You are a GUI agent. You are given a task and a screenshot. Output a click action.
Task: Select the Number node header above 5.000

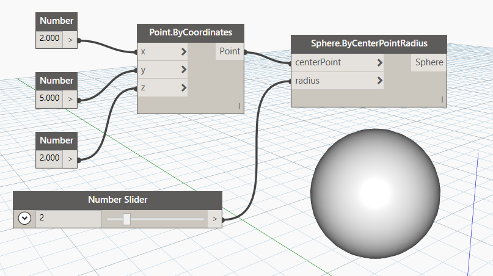click(x=57, y=81)
